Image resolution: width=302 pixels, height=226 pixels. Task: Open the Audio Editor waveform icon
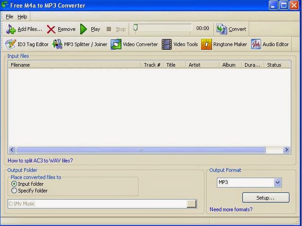coord(256,44)
